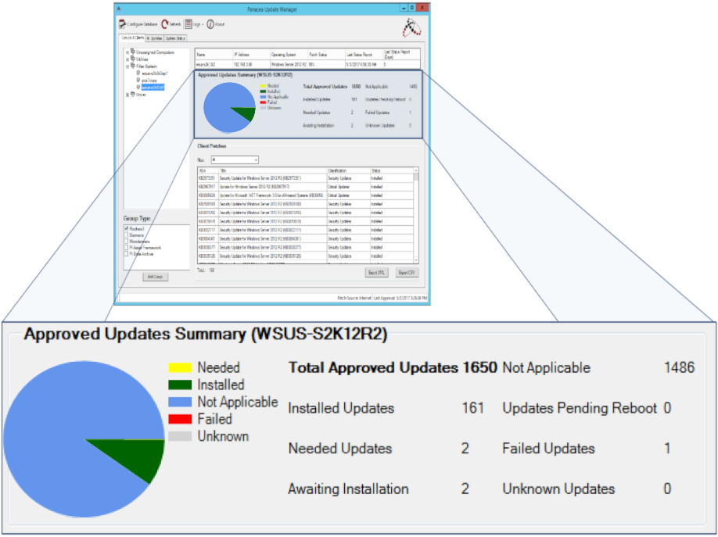Select the wsus-s2k12r2 row in client table
Screen dimensions: 718x537
(x=307, y=65)
